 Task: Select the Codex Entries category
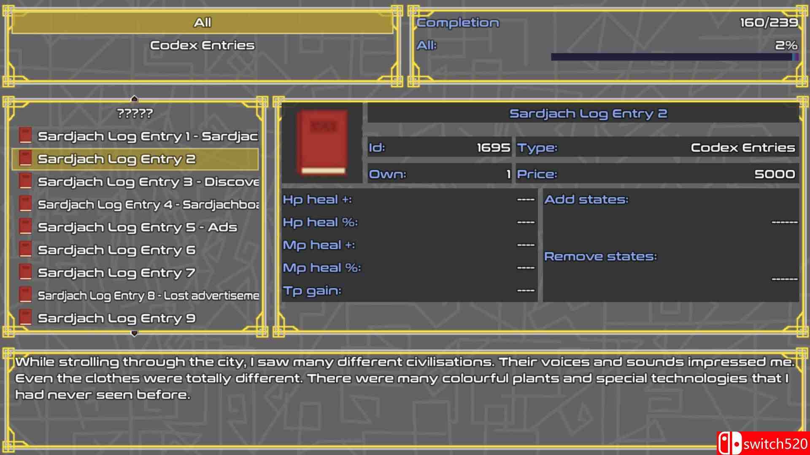202,45
